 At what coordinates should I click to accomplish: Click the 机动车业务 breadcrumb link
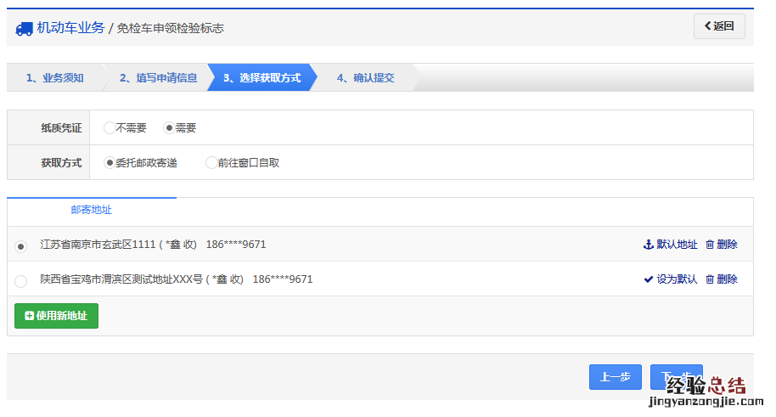[70, 28]
